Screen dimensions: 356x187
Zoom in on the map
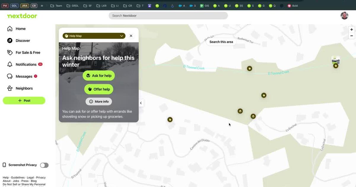(352, 30)
